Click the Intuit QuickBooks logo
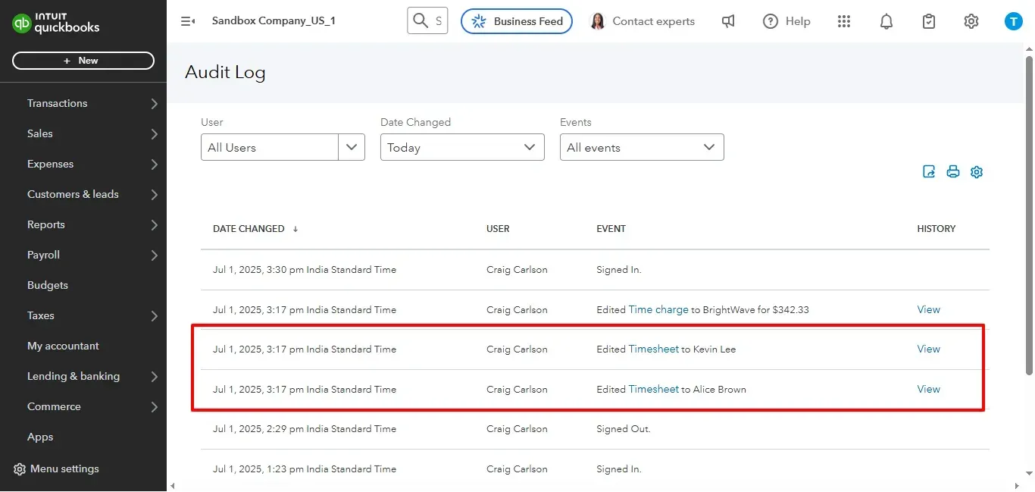Screen dimensions: 1035x492 point(55,24)
